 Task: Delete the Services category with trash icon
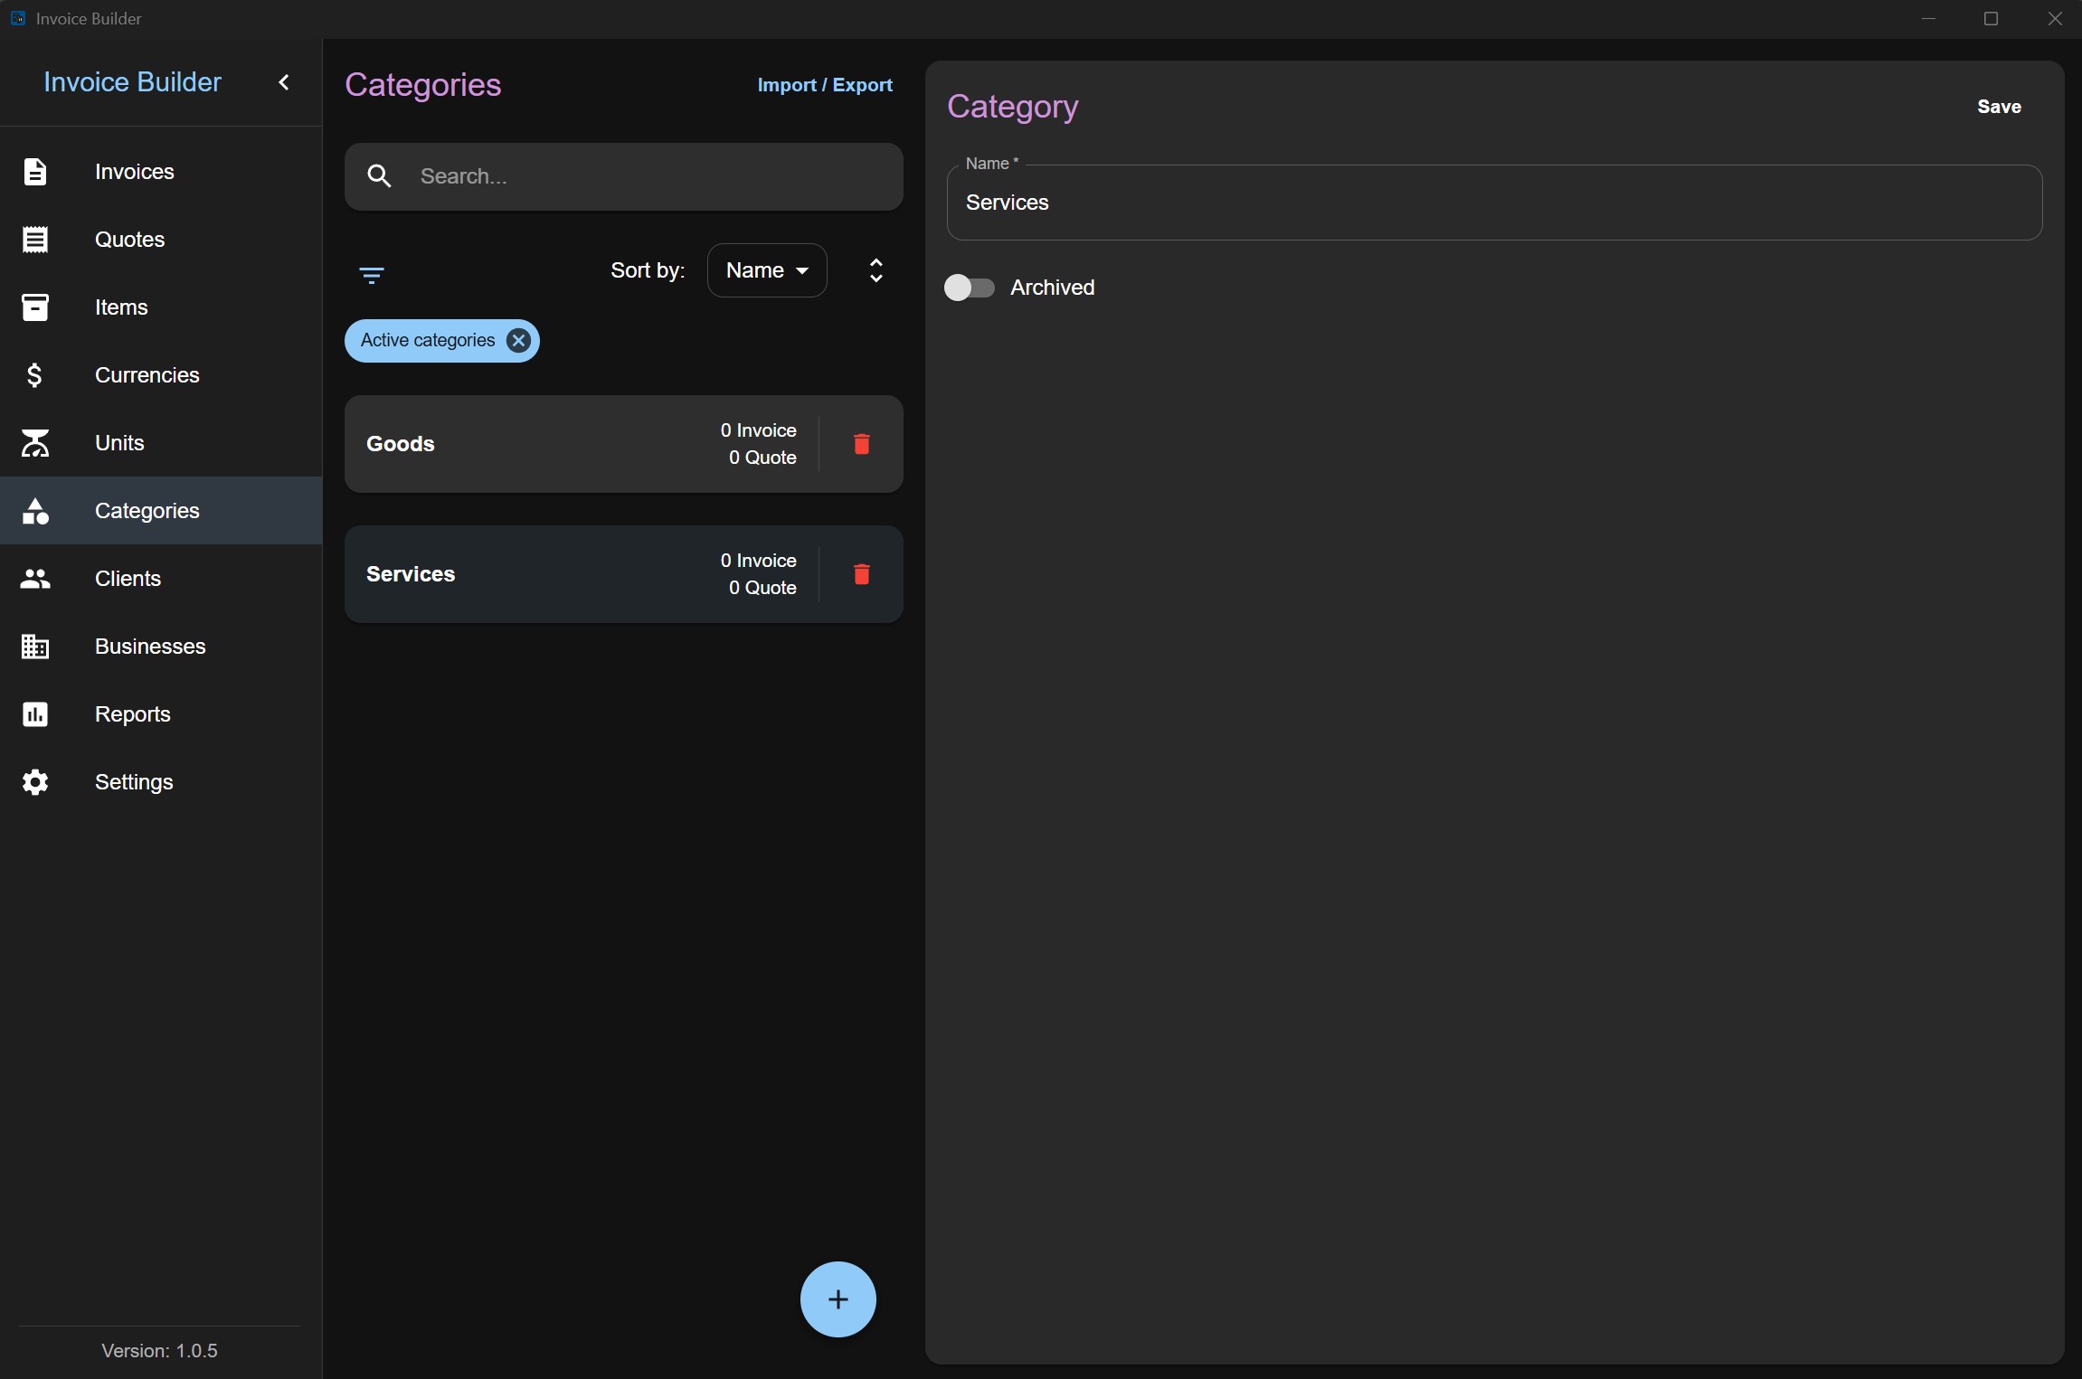click(x=862, y=573)
